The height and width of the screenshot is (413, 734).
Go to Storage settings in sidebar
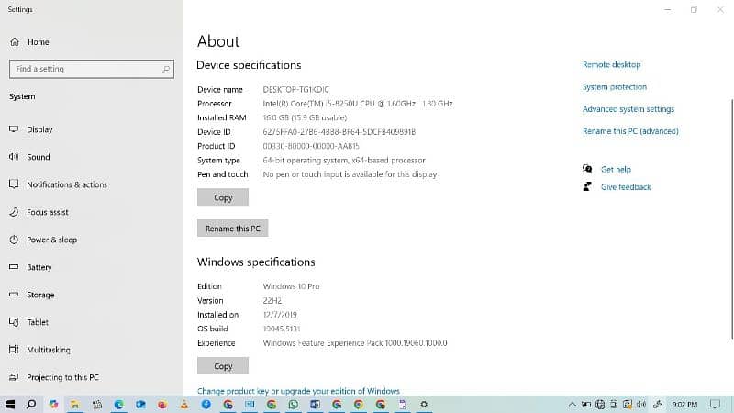(x=40, y=295)
